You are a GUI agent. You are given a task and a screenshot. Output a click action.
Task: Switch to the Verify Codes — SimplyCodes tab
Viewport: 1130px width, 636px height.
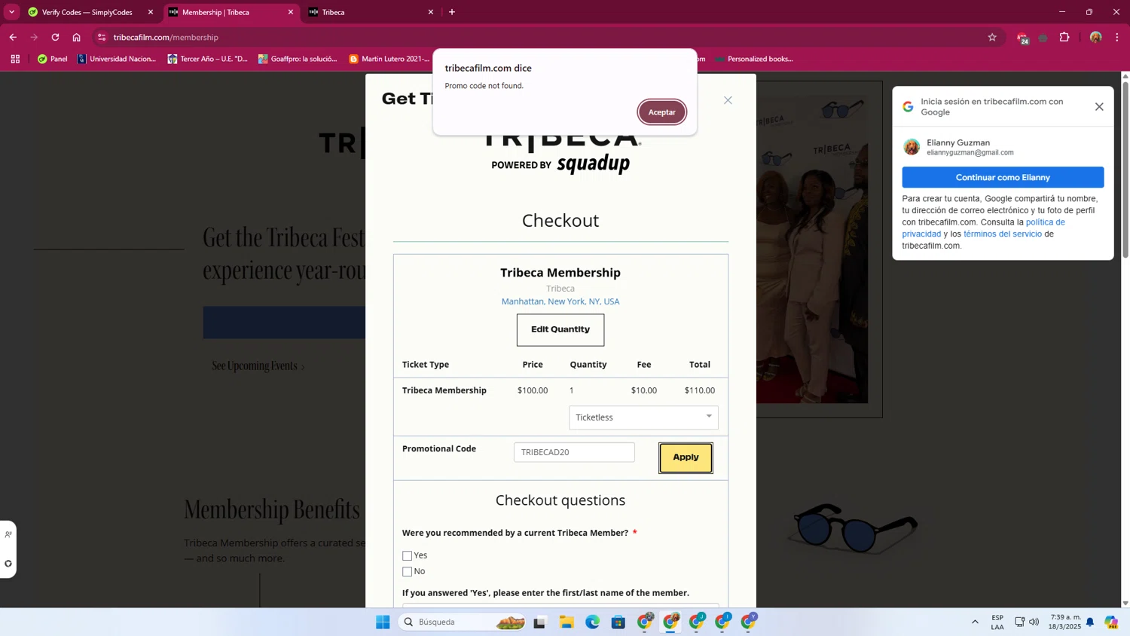coord(87,12)
